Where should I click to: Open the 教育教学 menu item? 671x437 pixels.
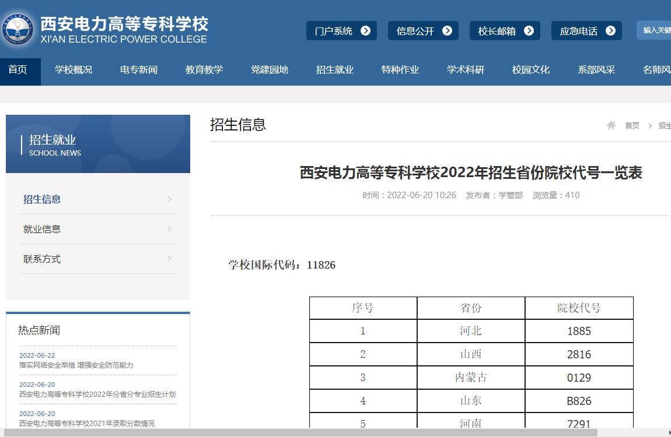[204, 70]
